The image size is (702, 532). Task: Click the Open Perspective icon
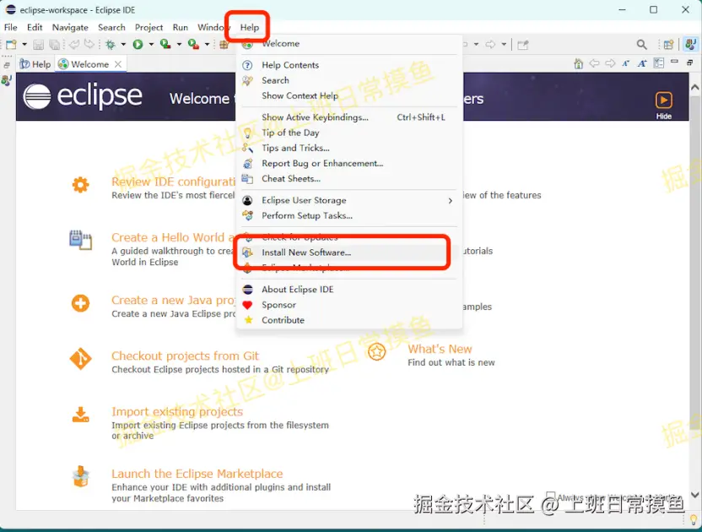pos(668,45)
